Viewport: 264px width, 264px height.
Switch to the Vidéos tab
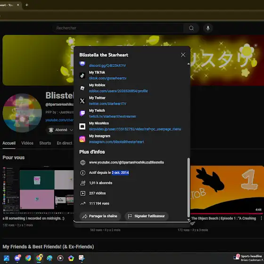(27, 143)
